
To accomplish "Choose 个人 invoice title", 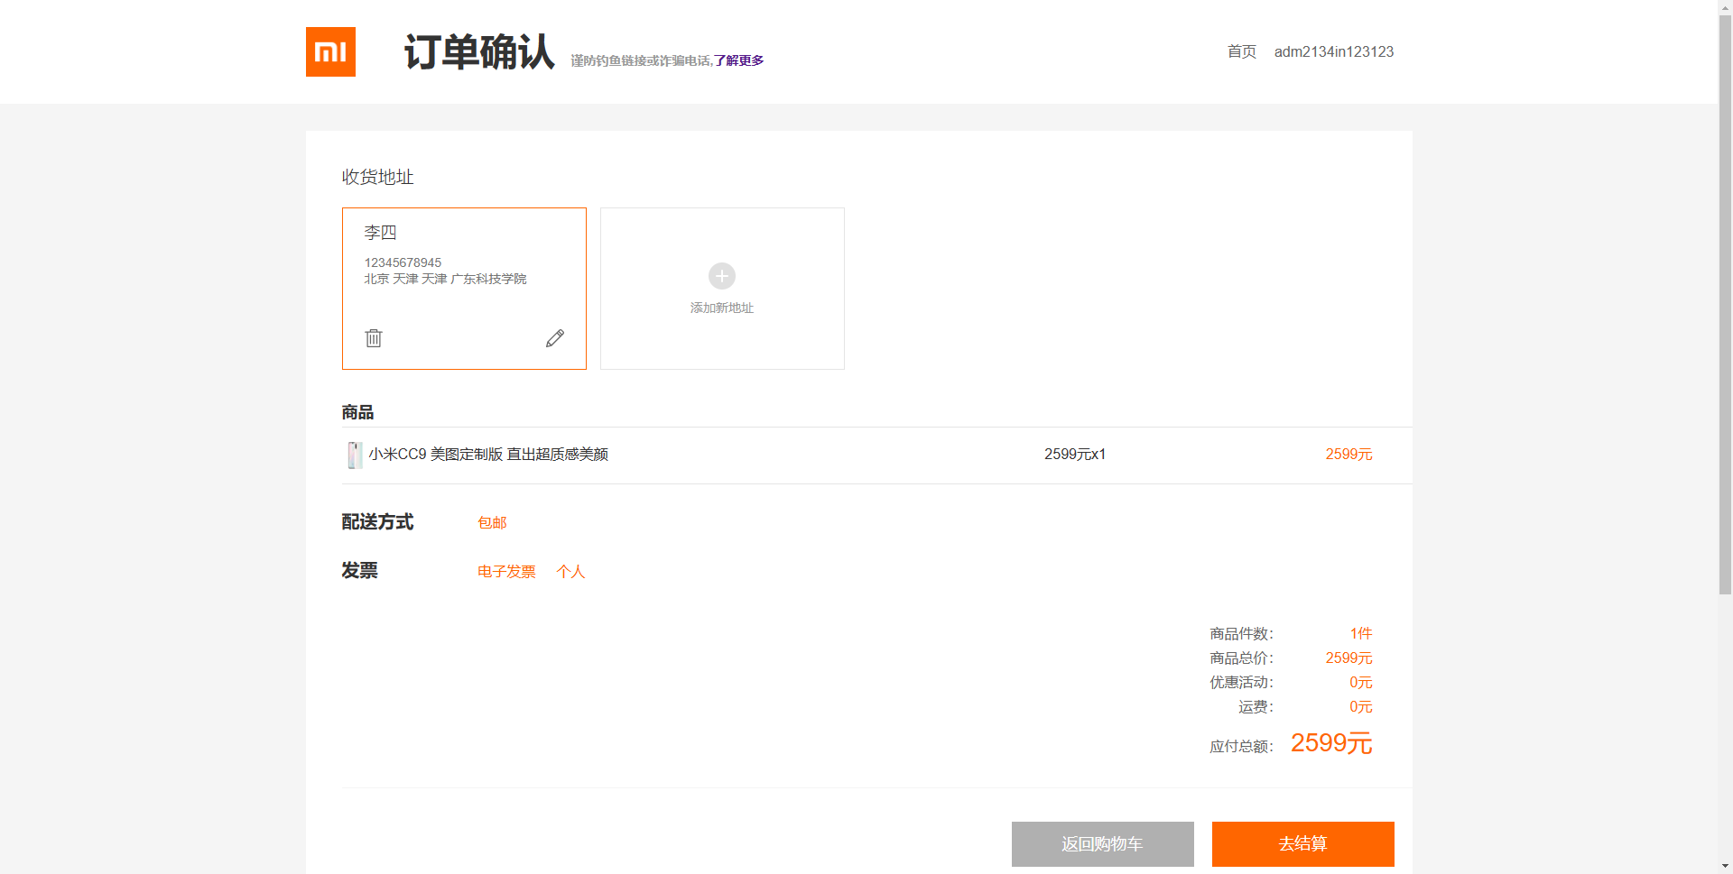I will click(x=570, y=571).
